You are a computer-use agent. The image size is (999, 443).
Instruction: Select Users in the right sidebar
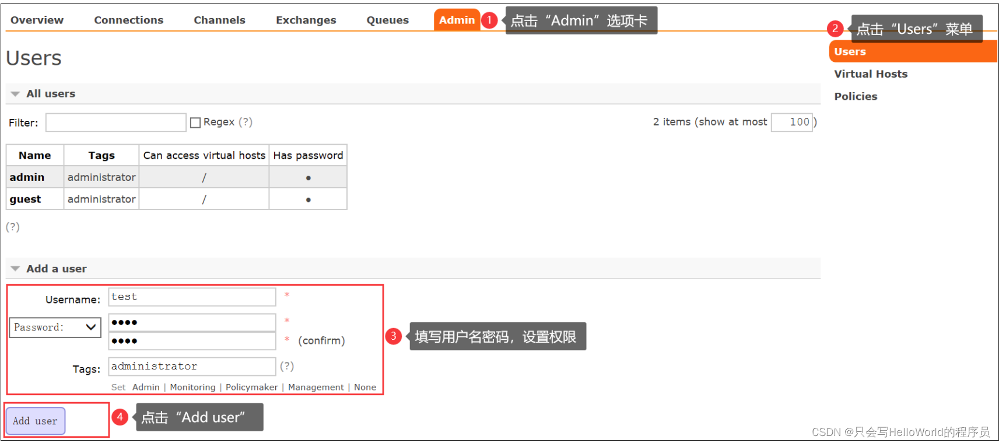pyautogui.click(x=913, y=51)
